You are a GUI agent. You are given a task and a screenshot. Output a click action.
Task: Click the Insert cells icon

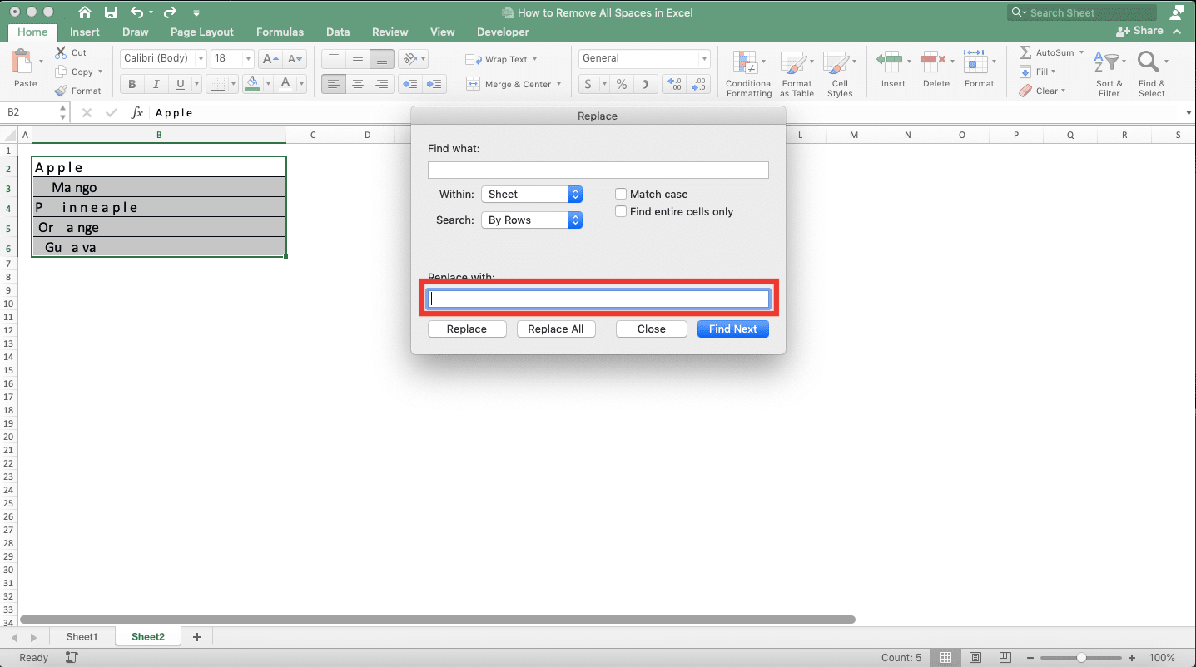[x=889, y=60]
